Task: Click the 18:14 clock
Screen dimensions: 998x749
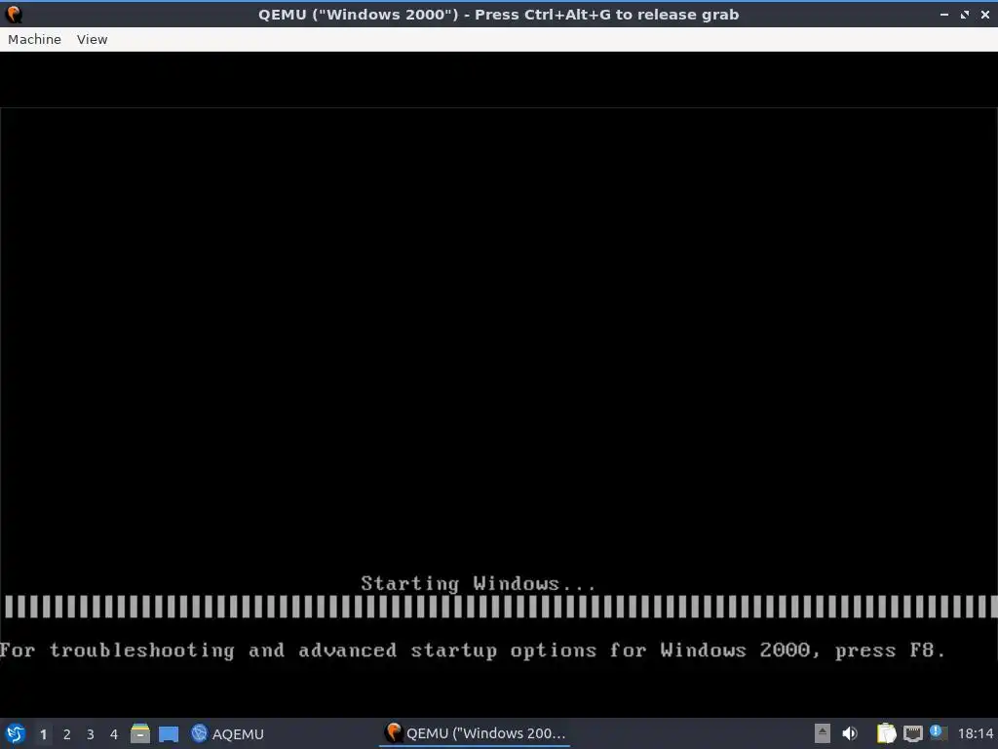Action: (x=976, y=733)
